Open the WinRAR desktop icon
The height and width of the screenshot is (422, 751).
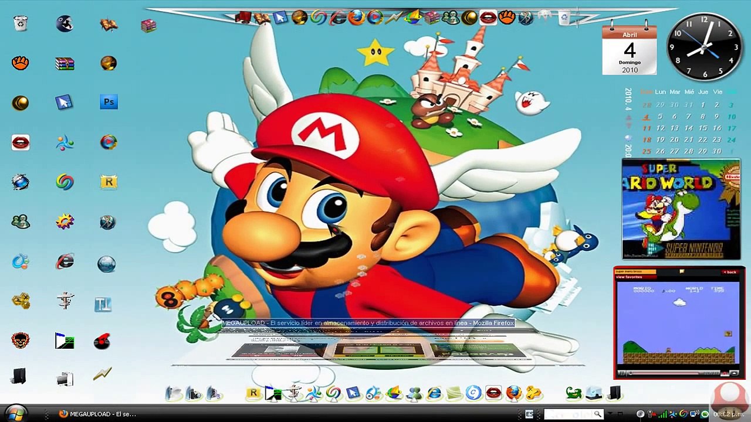pyautogui.click(x=65, y=63)
